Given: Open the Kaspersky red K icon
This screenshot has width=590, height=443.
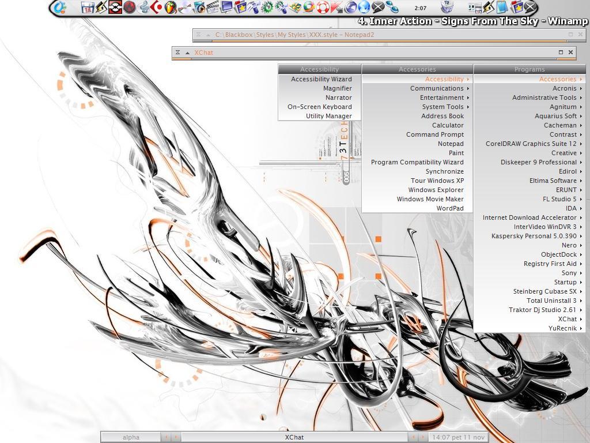Looking at the screenshot, I should 336,7.
